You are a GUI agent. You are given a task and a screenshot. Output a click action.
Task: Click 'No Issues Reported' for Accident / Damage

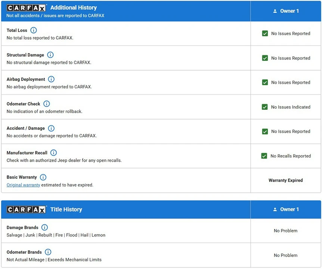(x=291, y=132)
